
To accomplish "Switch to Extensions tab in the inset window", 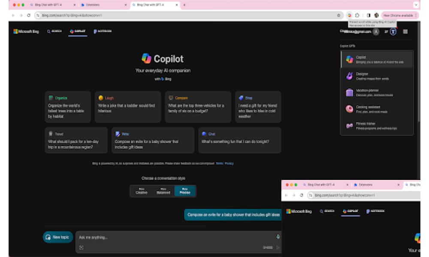I will click(377, 185).
